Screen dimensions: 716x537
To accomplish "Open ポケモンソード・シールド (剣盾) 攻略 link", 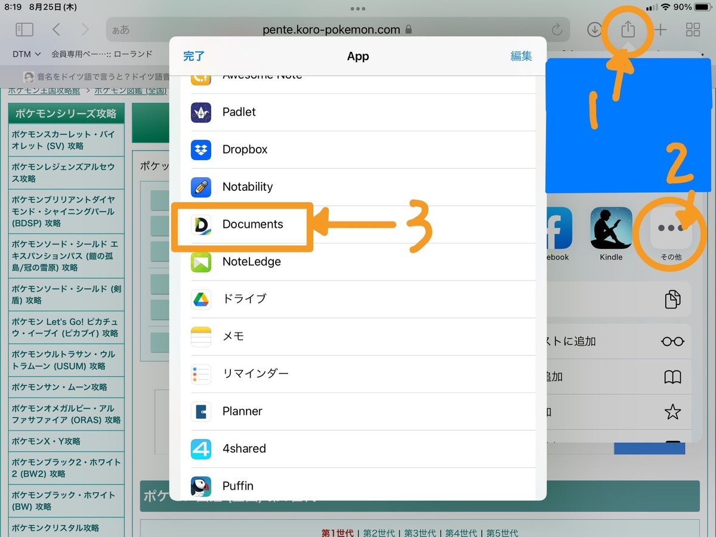I will coord(66,295).
